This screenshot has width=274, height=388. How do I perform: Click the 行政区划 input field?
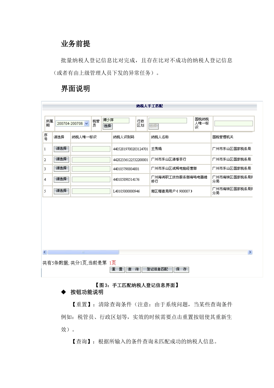[x=168, y=120]
